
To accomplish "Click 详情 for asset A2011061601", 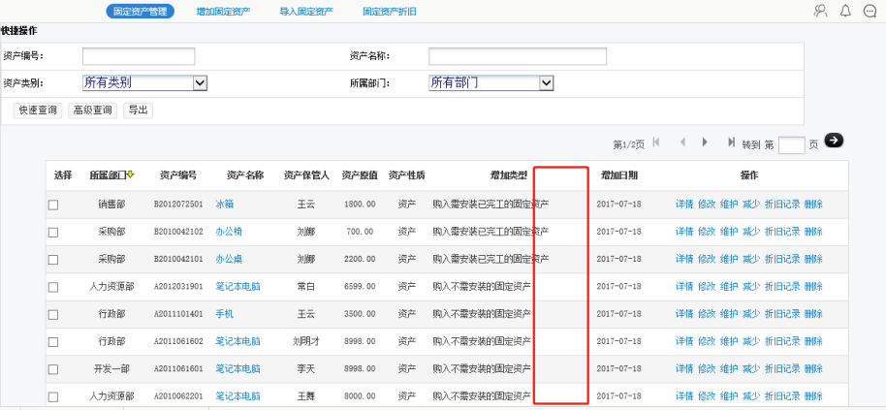I will pyautogui.click(x=684, y=368).
